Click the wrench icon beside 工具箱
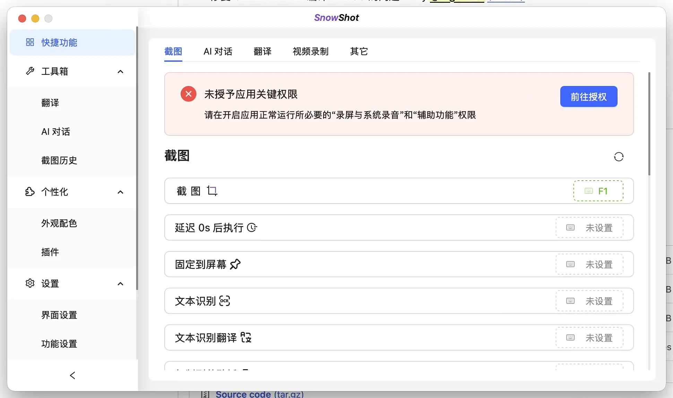 pos(30,71)
